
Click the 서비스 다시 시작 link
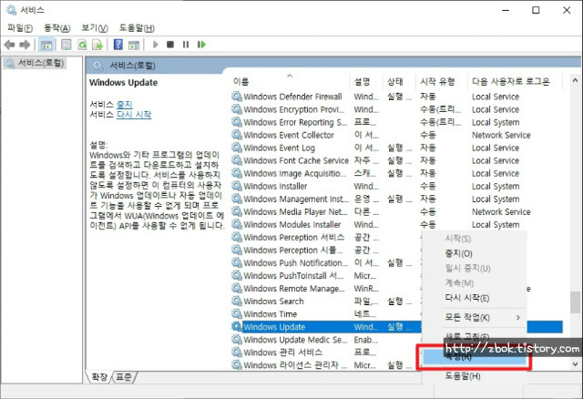coord(134,115)
